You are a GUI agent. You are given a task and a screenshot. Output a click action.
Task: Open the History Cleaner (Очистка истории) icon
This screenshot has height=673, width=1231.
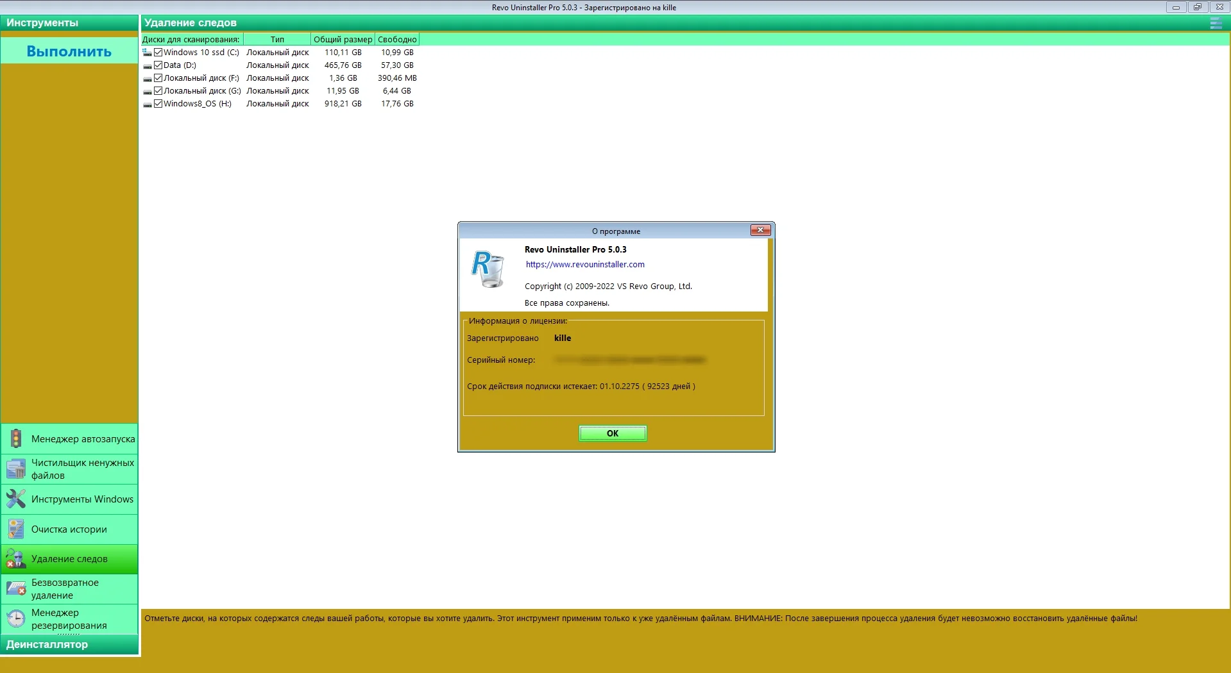(x=16, y=529)
